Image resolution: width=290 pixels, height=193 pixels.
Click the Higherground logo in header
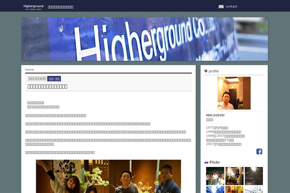[x=33, y=7]
